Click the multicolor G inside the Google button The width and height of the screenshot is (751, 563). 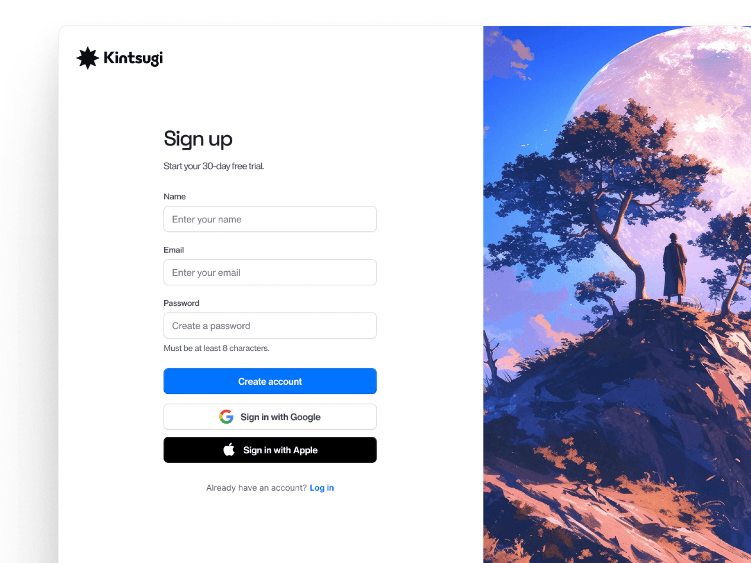226,417
